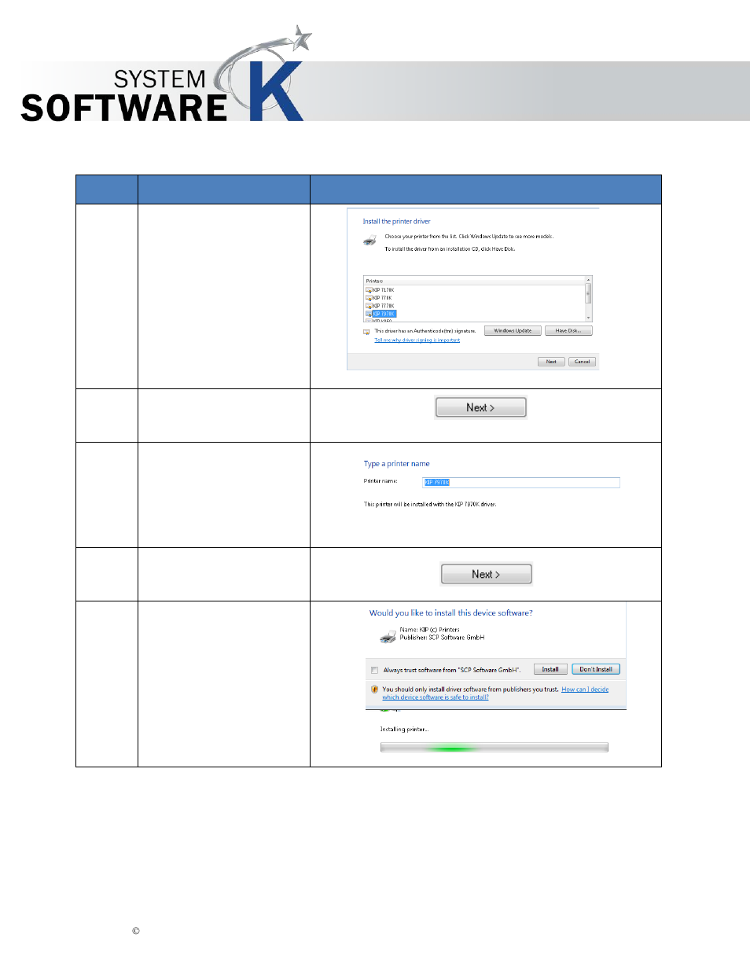Click the small Next button beside Cancel
This screenshot has width=750, height=971.
pyautogui.click(x=550, y=362)
